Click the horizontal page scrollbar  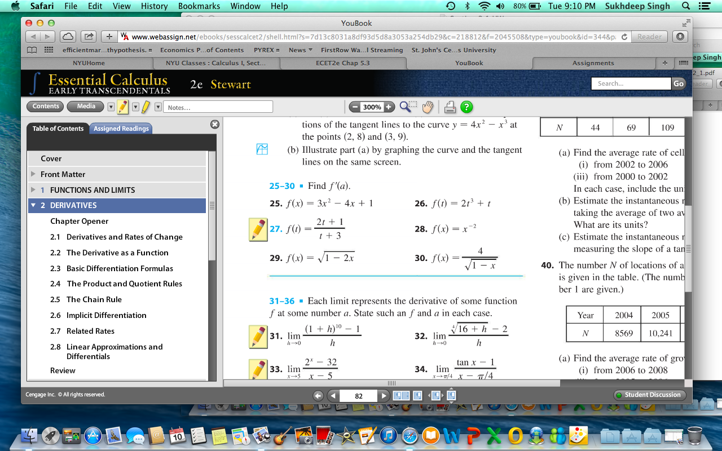(x=391, y=383)
